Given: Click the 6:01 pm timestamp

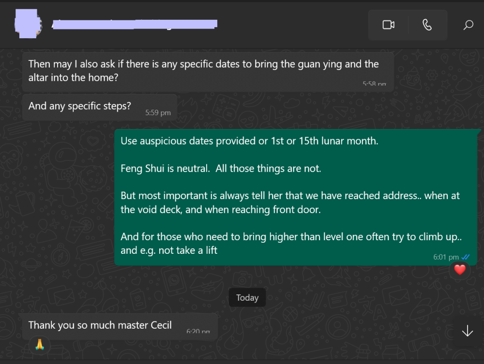Looking at the screenshot, I should point(446,257).
